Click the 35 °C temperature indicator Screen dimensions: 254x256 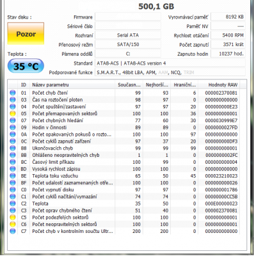tap(26, 66)
